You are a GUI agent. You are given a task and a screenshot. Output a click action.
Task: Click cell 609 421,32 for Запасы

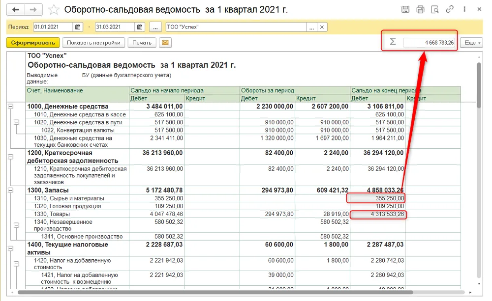click(x=322, y=190)
